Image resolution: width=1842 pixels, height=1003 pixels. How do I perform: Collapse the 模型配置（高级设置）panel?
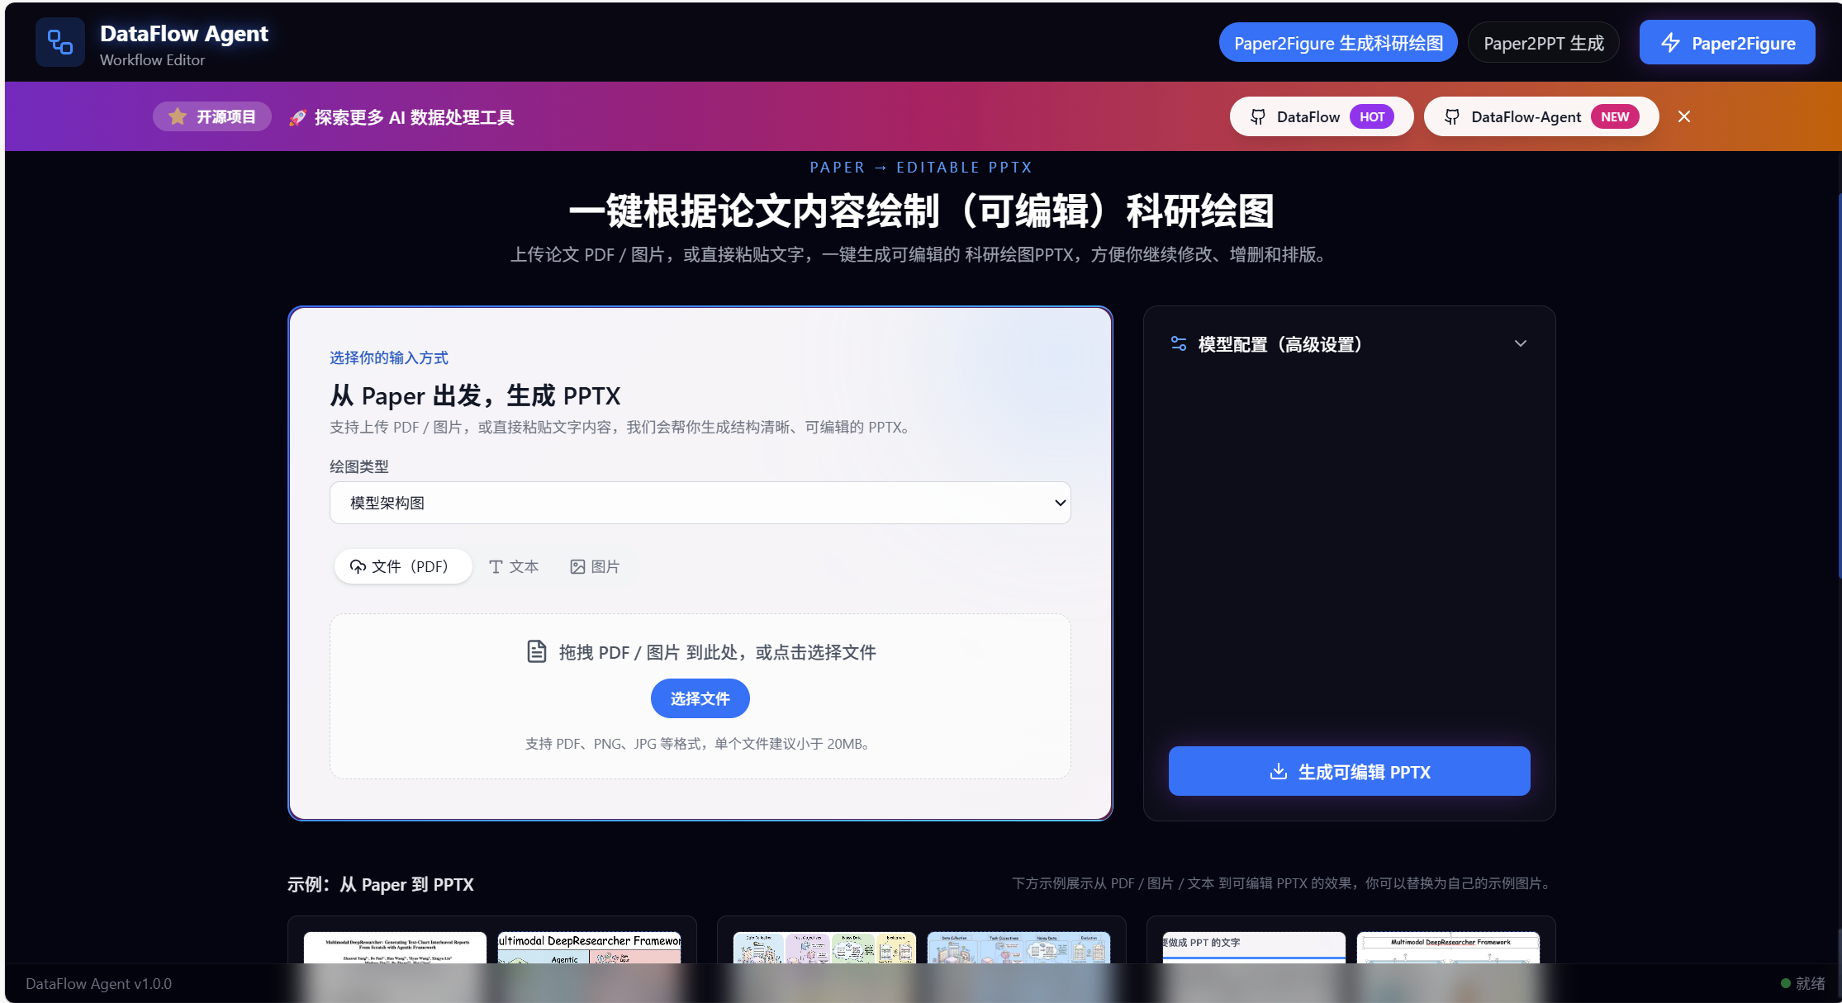point(1521,343)
